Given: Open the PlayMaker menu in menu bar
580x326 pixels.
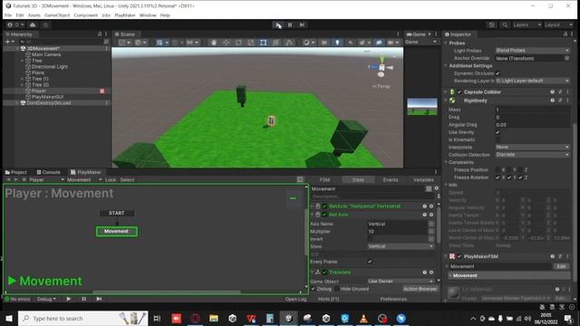Looking at the screenshot, I should pyautogui.click(x=125, y=15).
